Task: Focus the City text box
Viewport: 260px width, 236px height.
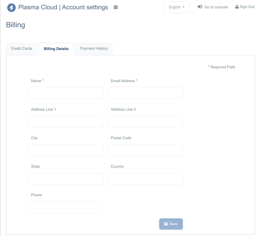Action: (x=66, y=150)
